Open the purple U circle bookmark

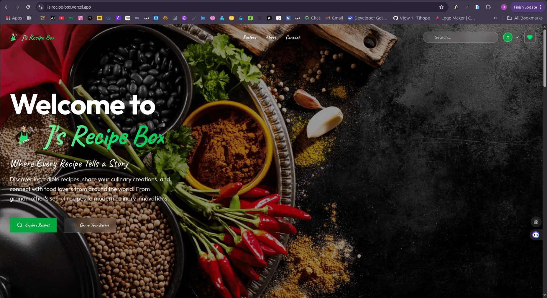coord(184,18)
